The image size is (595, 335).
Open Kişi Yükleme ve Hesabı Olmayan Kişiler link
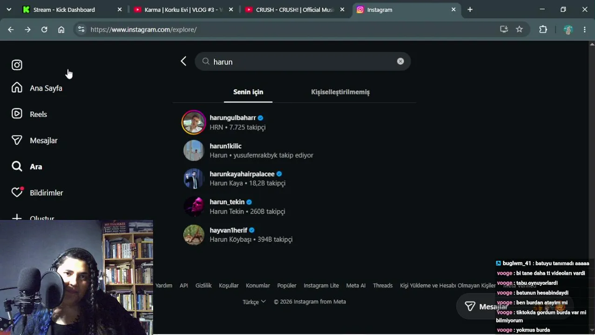[x=448, y=285]
